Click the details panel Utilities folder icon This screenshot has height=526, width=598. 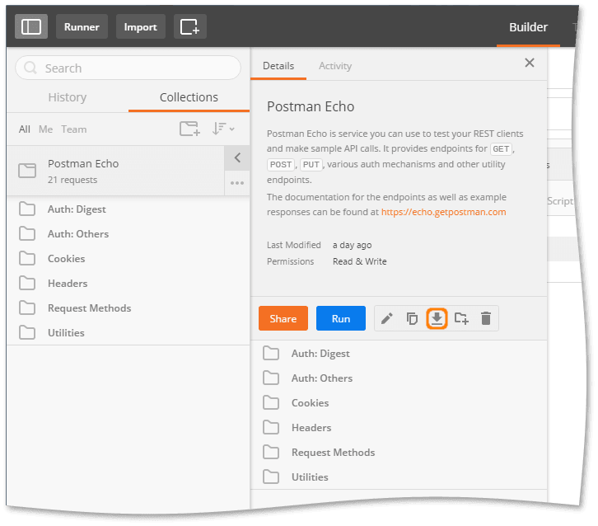point(271,477)
